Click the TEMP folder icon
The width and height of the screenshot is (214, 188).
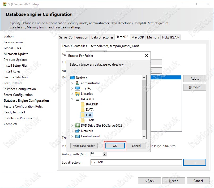(83, 120)
